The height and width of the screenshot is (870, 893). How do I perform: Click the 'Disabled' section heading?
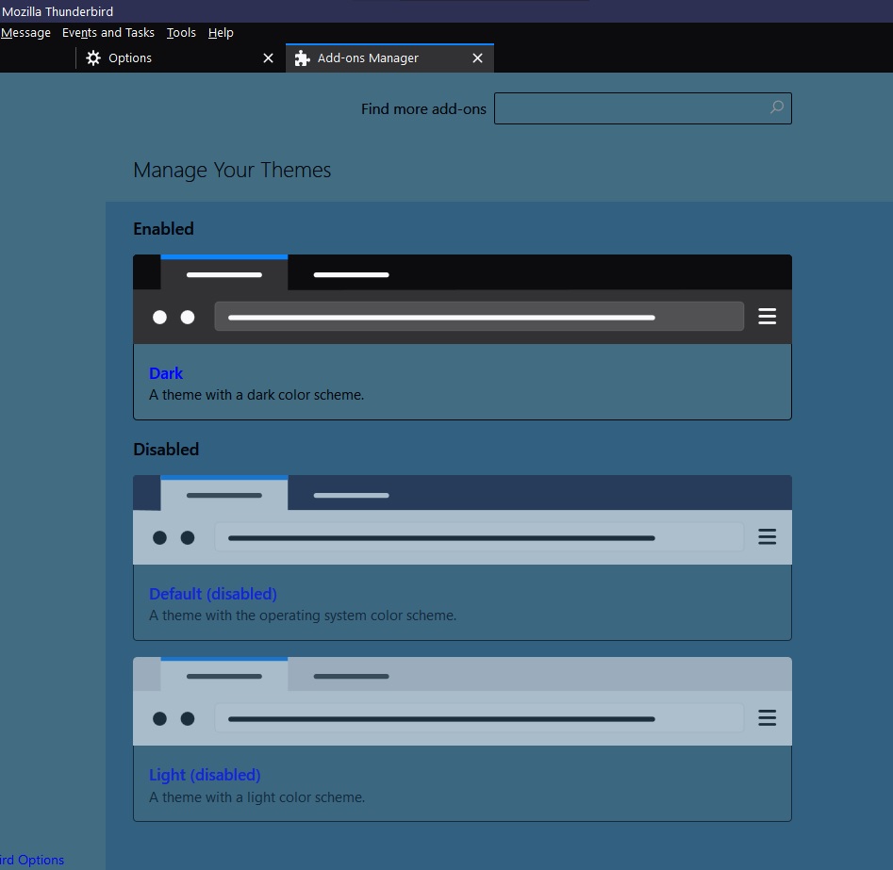166,450
